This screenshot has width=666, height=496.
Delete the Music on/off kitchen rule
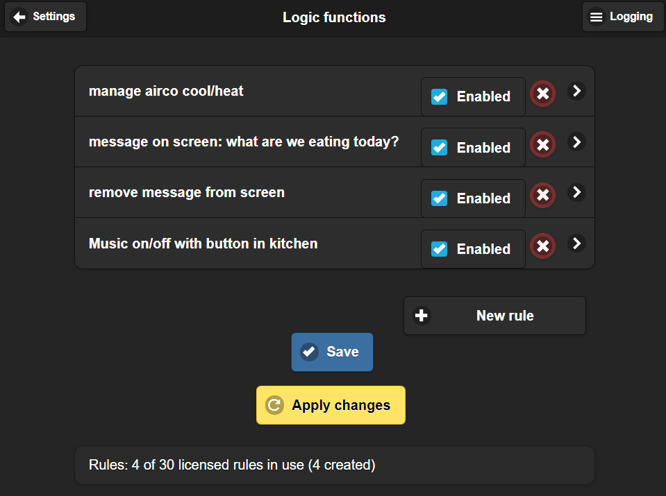pos(542,246)
